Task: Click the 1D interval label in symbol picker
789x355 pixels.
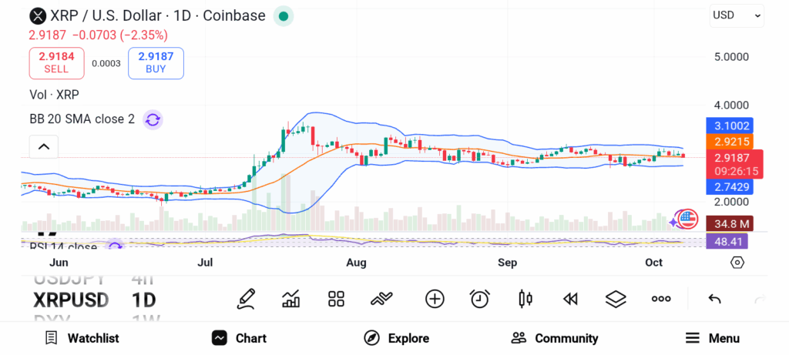Action: [144, 300]
